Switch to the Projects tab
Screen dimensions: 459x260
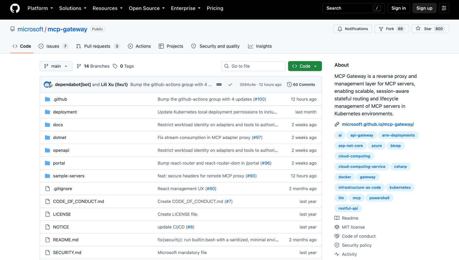pos(171,46)
